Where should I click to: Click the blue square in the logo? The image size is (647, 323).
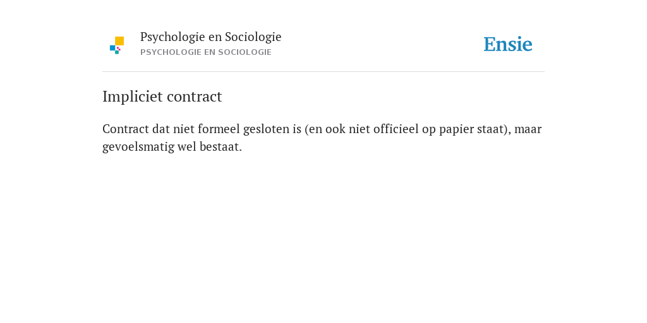pos(112,48)
